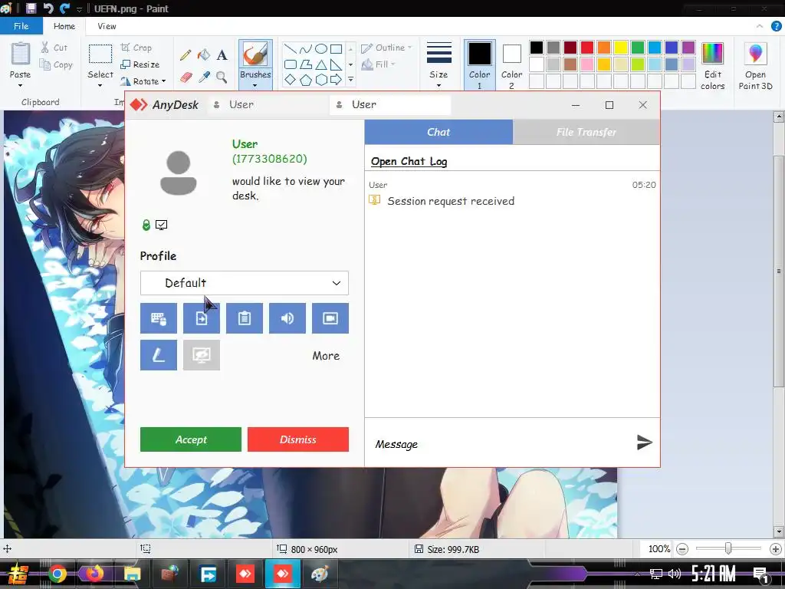Open File Explorer from the taskbar
785x589 pixels.
[x=132, y=574]
